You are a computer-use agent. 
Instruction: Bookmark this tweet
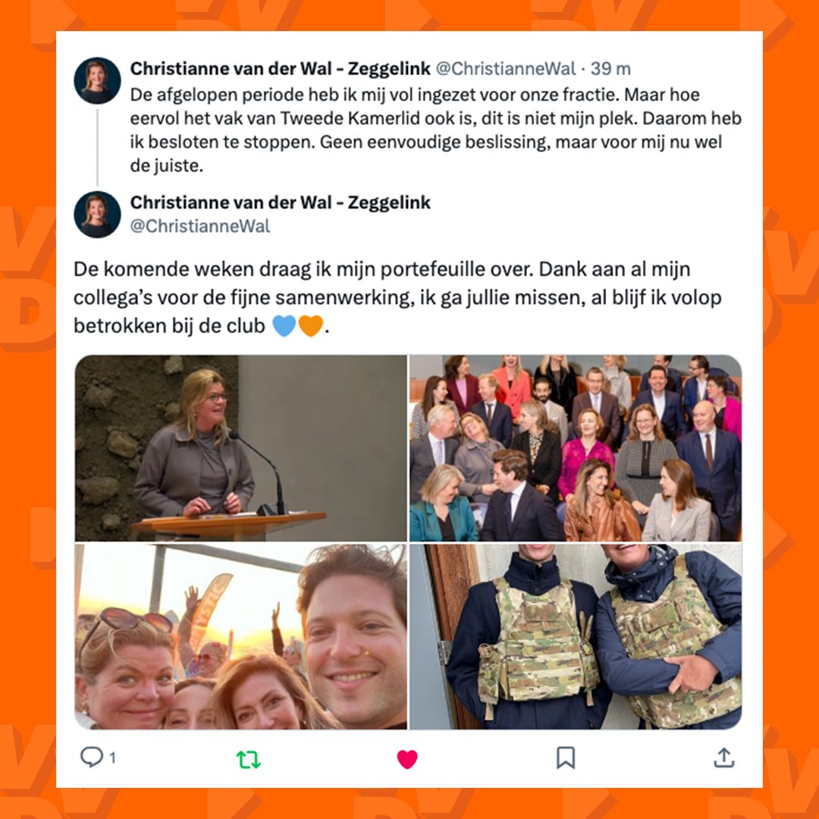pyautogui.click(x=565, y=758)
